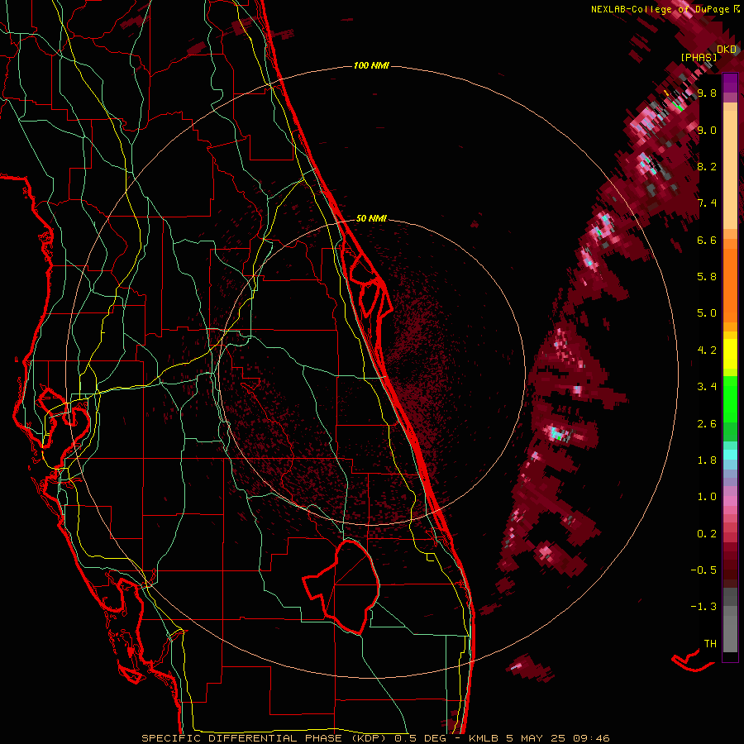Click the 4.2 value on the color scale
This screenshot has width=744, height=744.
[x=707, y=351]
